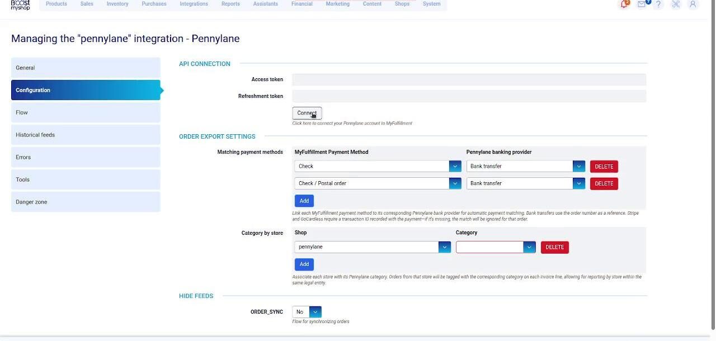Click the Connect button
This screenshot has width=716, height=341.
307,113
